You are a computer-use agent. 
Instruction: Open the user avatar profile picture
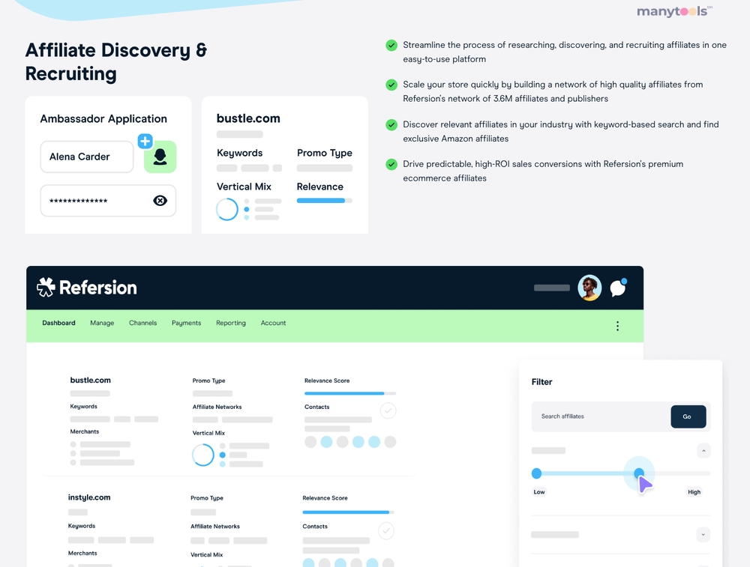click(x=589, y=288)
